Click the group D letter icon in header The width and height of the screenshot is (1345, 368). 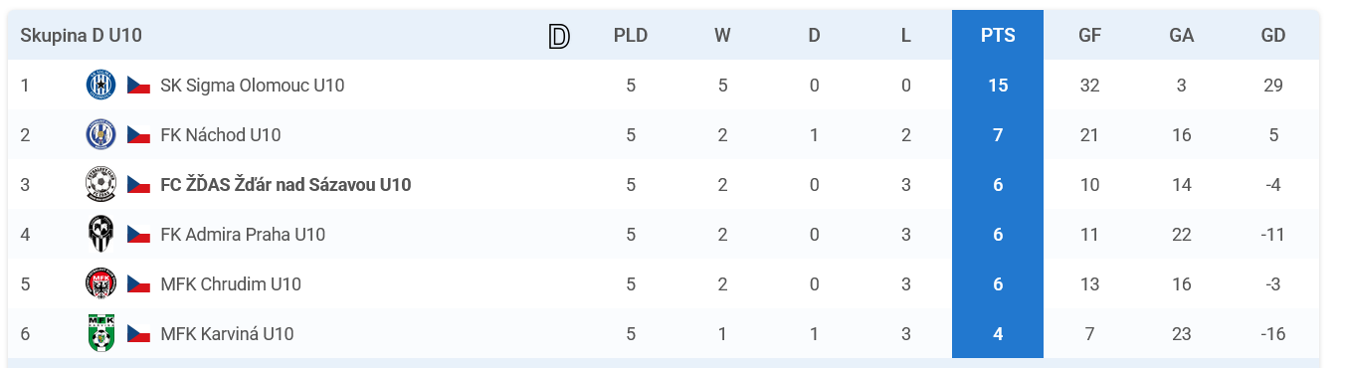(x=559, y=36)
